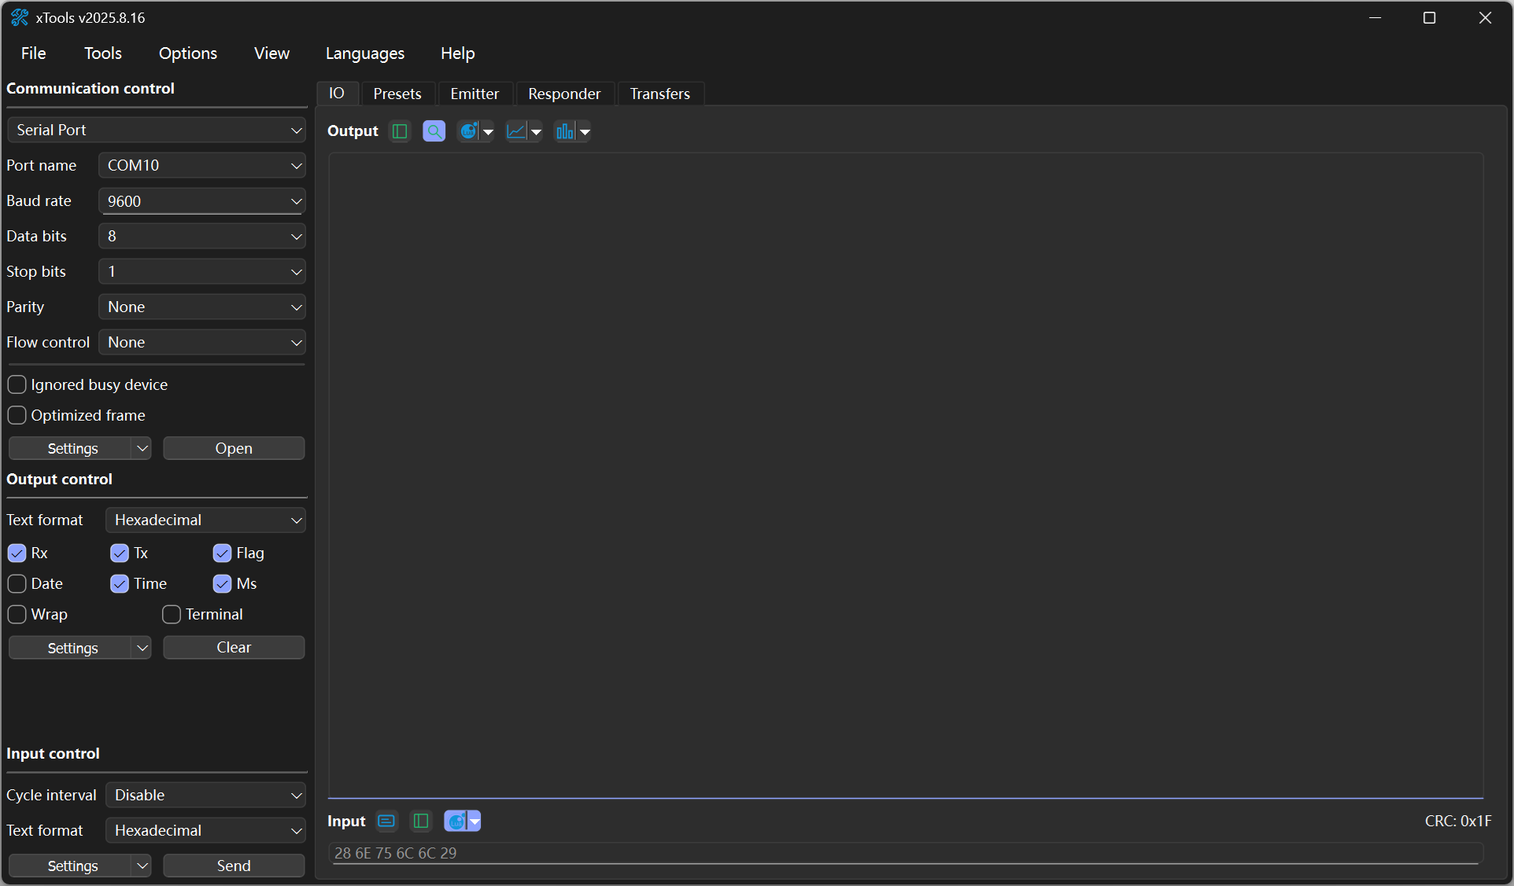Screen dimensions: 1514x886
Task: Uncheck the Rx output checkbox
Action: tap(17, 553)
